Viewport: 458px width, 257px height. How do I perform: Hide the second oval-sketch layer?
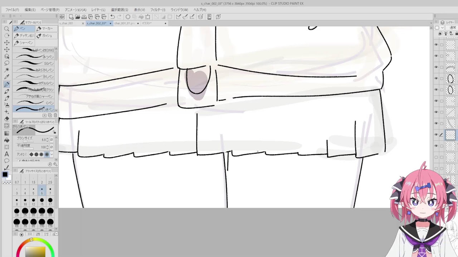(436, 90)
